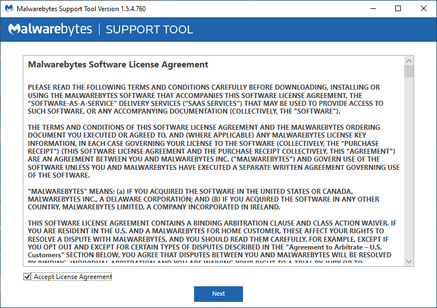Click the paragraph starting ""MALWAREBYTES" MEANS"

(203, 199)
